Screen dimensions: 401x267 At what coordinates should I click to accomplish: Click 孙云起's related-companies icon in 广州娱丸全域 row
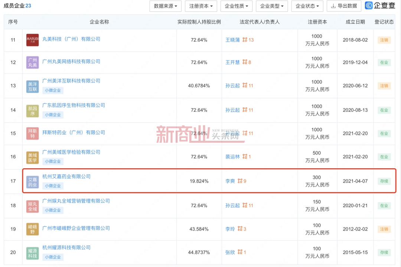245,205
